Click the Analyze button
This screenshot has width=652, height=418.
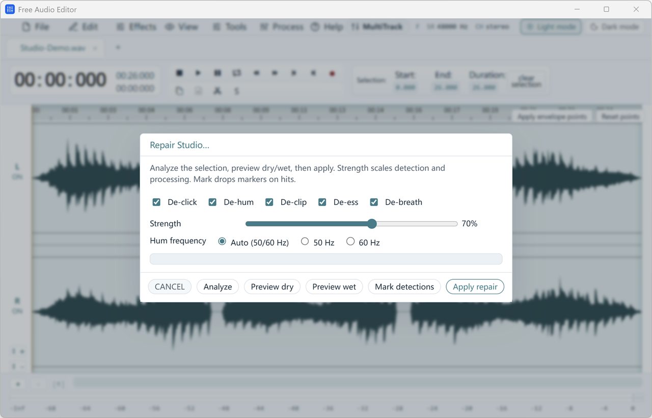click(x=218, y=286)
